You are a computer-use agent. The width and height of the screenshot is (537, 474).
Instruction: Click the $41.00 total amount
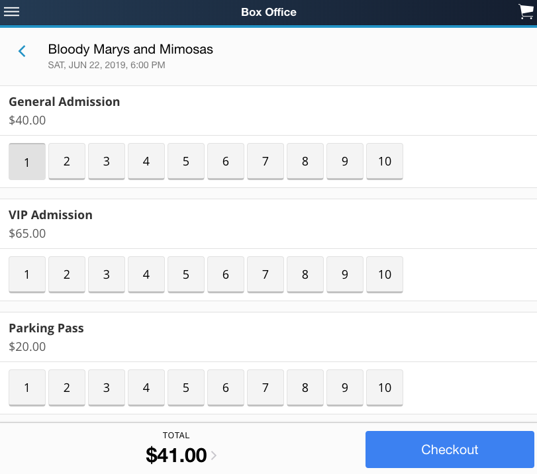tap(176, 455)
